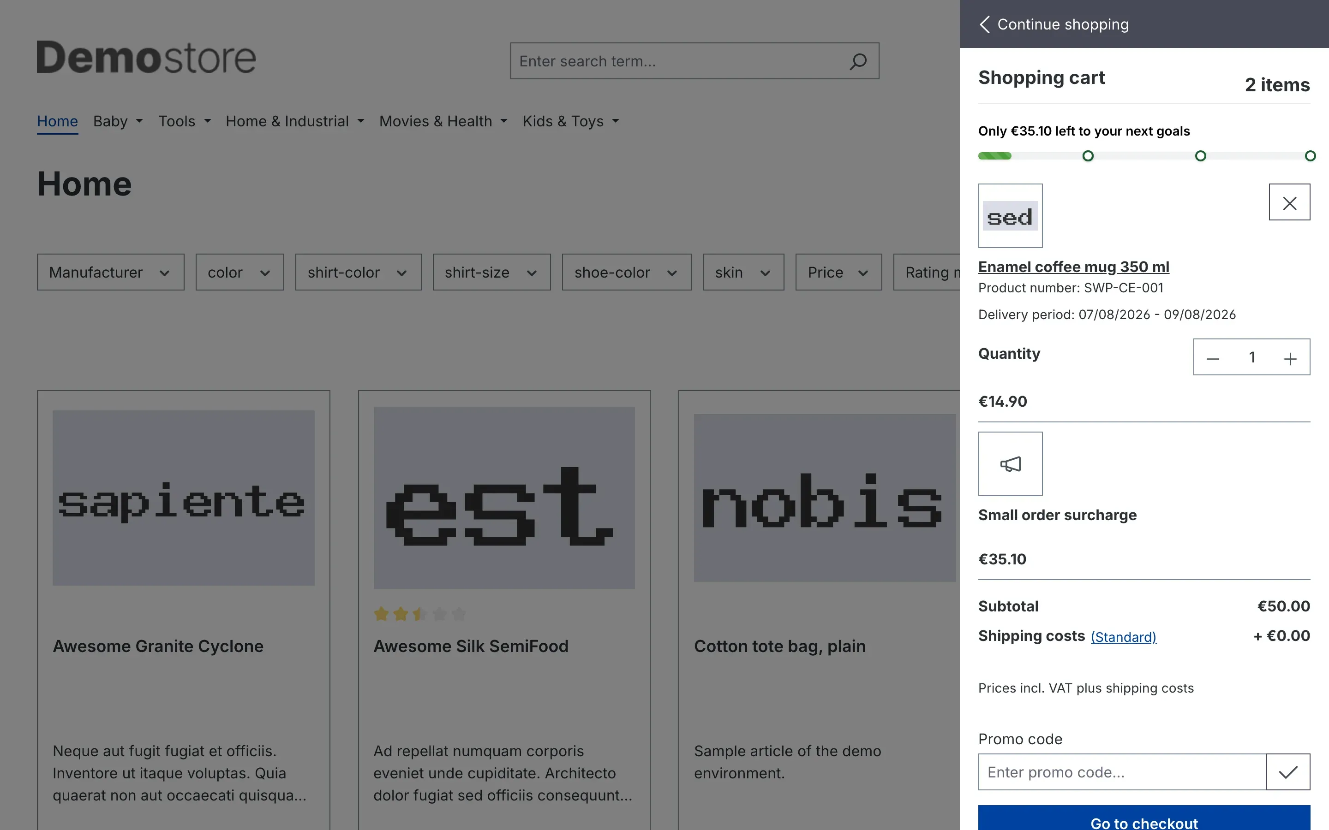This screenshot has height=830, width=1329.
Task: Click the sed mug thumbnail in cart
Action: coord(1010,216)
